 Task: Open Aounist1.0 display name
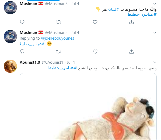[30, 62]
